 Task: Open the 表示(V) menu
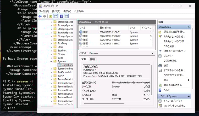(x=67, y=11)
